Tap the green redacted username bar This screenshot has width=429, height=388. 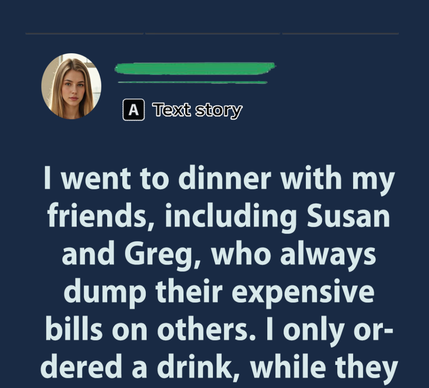(195, 68)
